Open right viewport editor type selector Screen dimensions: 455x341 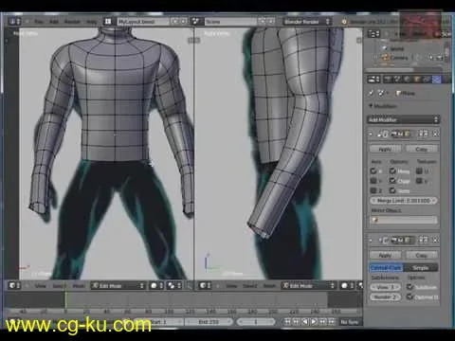tap(205, 285)
